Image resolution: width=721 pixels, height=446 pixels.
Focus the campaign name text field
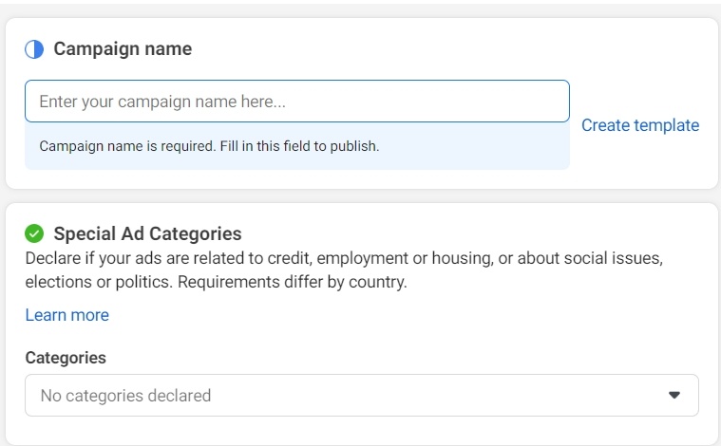297,101
